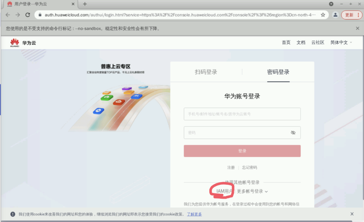The width and height of the screenshot is (364, 222).
Task: Open 文档 in the top navigation
Action: pos(301,42)
